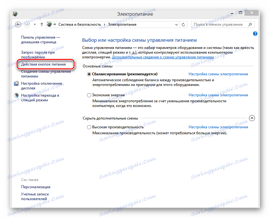
Task: Open Настройка схемы электропитания for Высокая производительность
Action: [218, 127]
